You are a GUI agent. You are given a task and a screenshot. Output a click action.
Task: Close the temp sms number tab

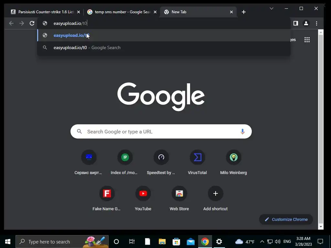point(155,12)
